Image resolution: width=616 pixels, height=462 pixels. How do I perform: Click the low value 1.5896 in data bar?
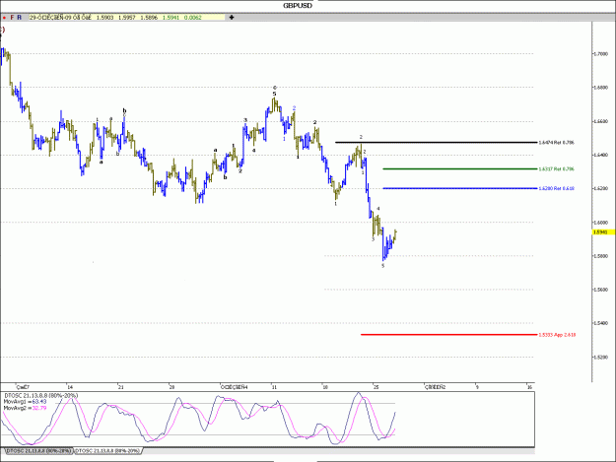(x=149, y=18)
